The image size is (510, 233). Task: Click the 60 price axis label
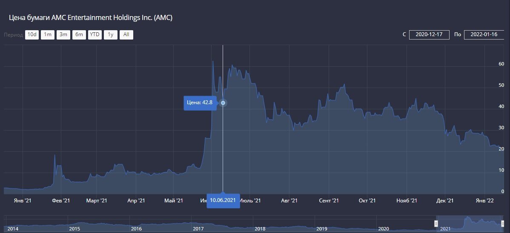(x=501, y=64)
